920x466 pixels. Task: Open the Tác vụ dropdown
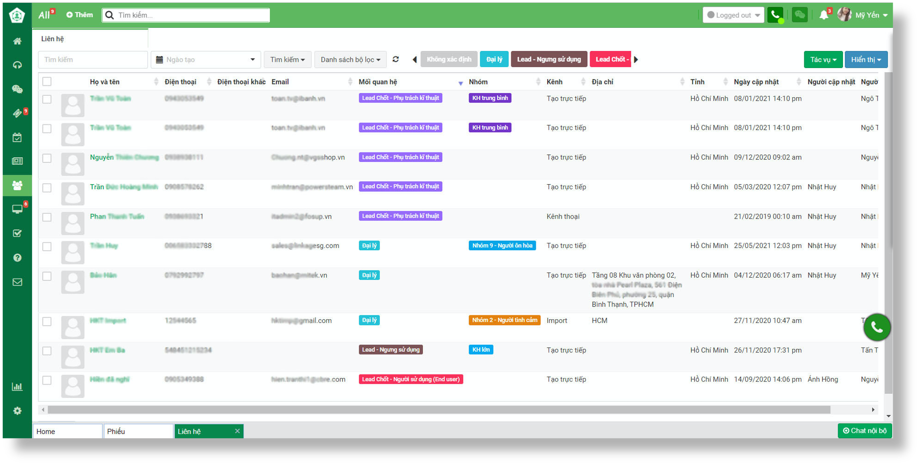pos(823,59)
